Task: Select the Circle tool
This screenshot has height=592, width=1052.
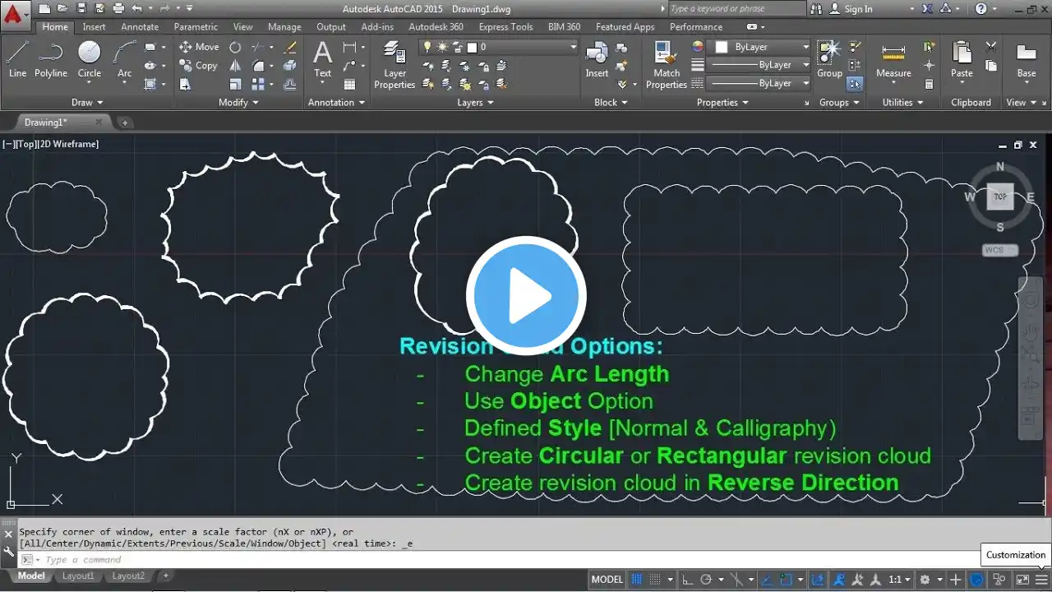Action: pos(90,59)
